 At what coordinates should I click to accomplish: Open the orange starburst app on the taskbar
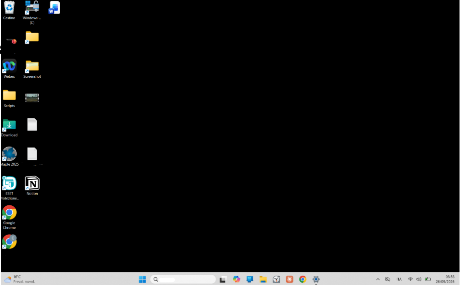[x=290, y=280]
